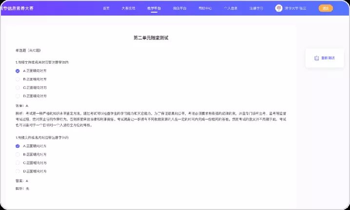Pick option C in the first question

tap(18, 87)
